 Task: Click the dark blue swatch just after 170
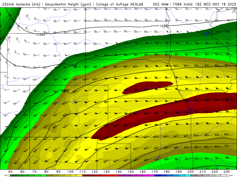tap(158, 176)
